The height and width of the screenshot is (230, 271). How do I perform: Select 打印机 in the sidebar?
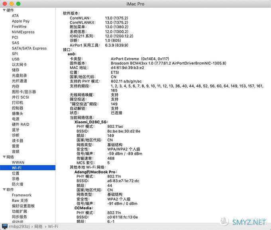[18, 103]
